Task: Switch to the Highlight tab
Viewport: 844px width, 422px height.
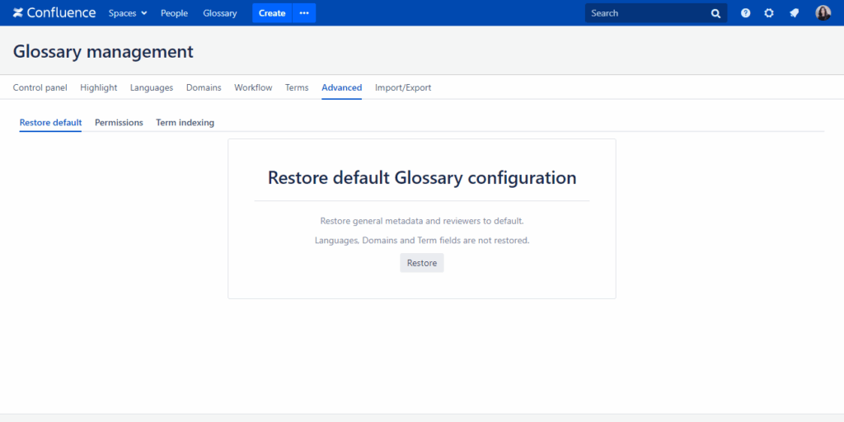Action: pyautogui.click(x=99, y=87)
